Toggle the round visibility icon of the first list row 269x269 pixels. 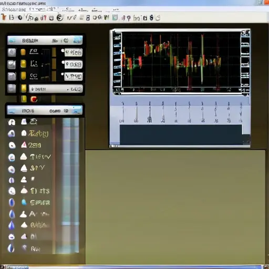click(12, 122)
